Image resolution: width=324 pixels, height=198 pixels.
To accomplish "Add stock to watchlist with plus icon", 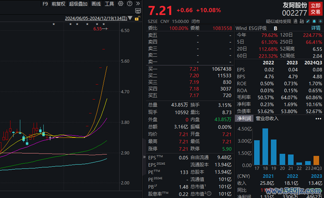I will tap(320, 22).
